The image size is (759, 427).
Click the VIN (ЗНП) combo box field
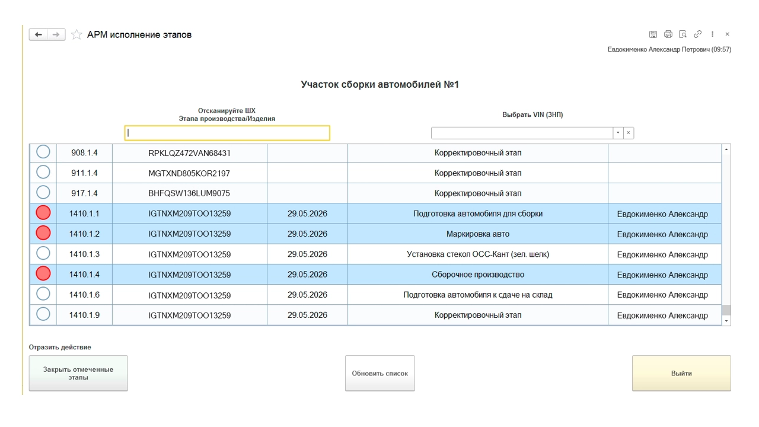[x=522, y=133]
